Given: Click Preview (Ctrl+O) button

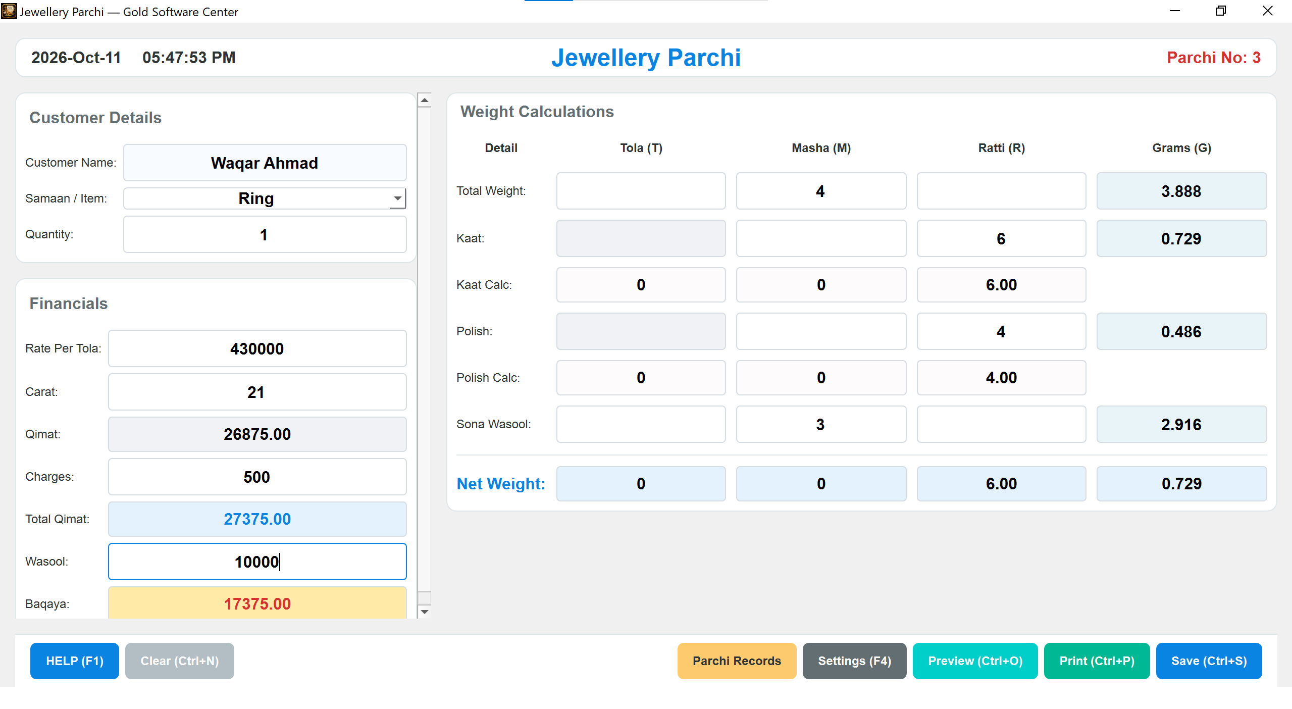Looking at the screenshot, I should tap(975, 661).
